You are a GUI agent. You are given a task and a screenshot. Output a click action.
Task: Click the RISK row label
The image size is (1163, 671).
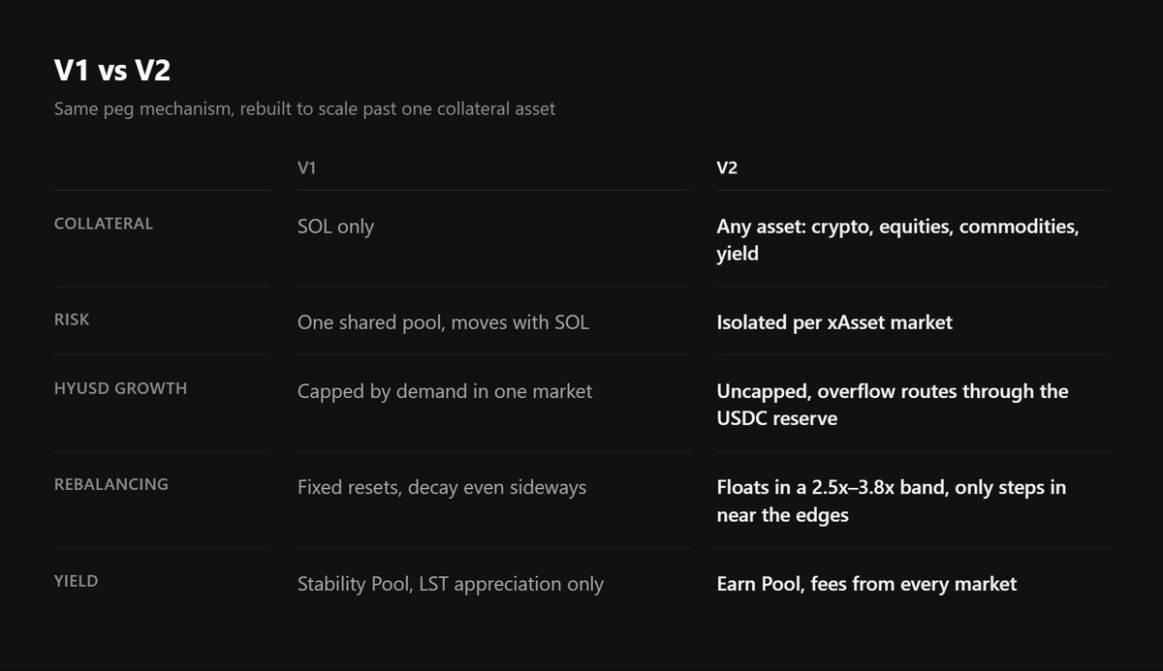click(x=72, y=319)
